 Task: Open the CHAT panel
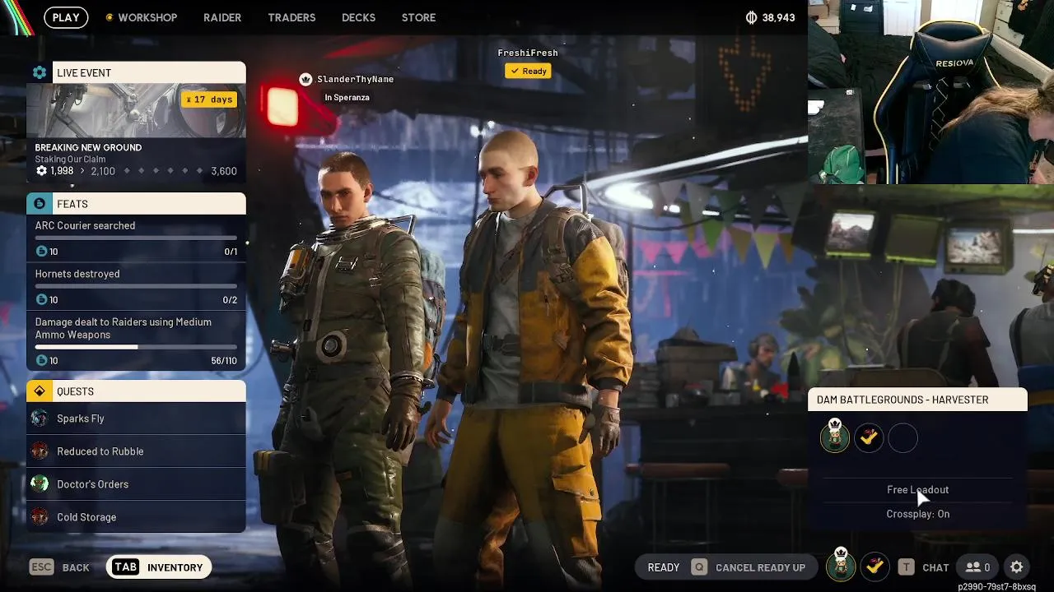point(935,567)
